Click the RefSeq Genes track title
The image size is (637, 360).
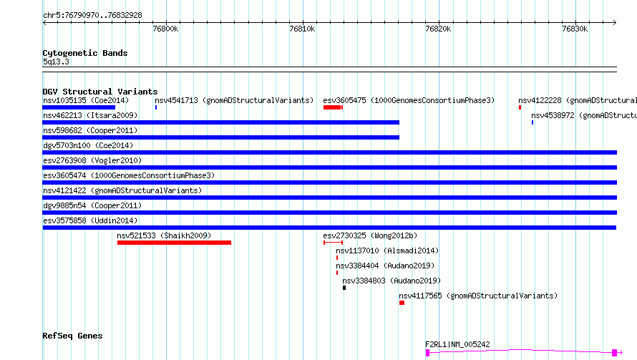tap(72, 336)
